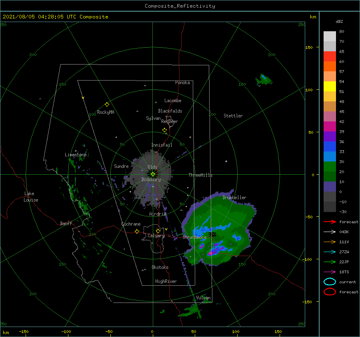Image resolution: width=360 pixels, height=337 pixels.
Task: Click the Strathmore city label
Action: [x=194, y=237]
